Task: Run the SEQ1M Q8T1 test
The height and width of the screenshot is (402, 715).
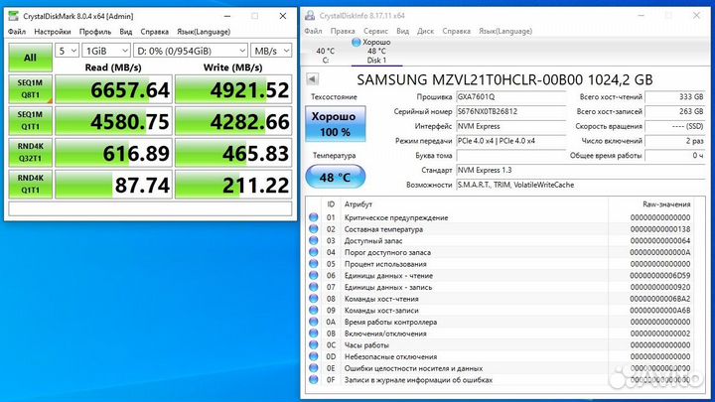Action: click(30, 89)
